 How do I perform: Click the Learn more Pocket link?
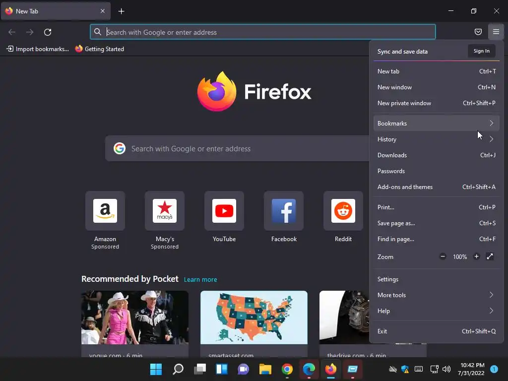(200, 280)
